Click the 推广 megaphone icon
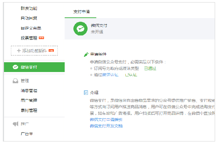Viewport: 218px width, 144px height. 15,124
